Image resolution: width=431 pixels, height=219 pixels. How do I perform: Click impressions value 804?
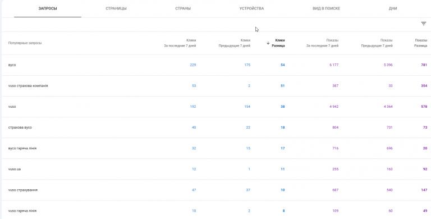336,127
